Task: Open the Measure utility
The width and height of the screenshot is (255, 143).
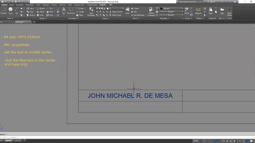Action: point(198,11)
